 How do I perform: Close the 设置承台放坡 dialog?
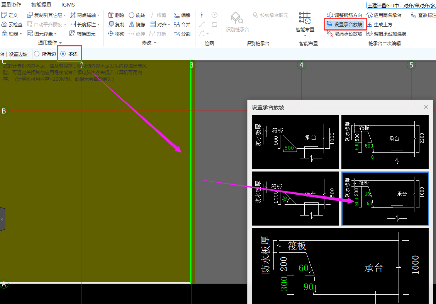(x=426, y=107)
